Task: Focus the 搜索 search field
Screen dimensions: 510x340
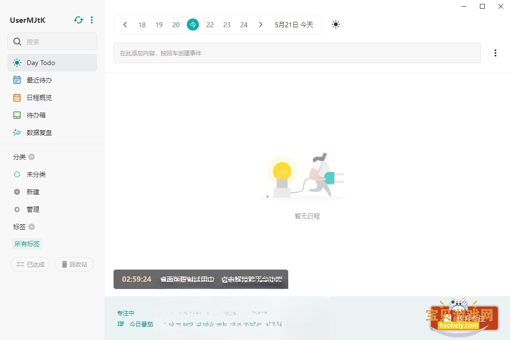Action: tap(52, 41)
